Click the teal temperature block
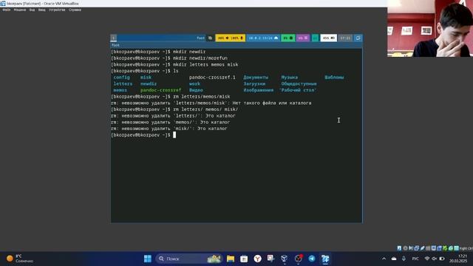 click(x=315, y=38)
